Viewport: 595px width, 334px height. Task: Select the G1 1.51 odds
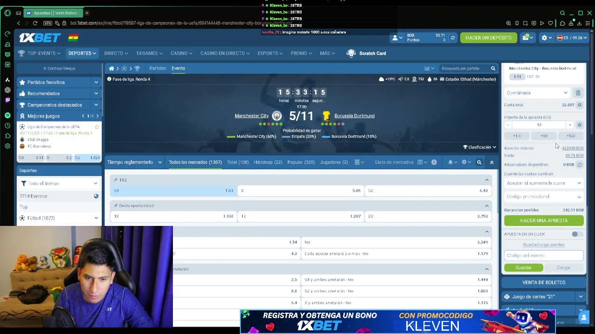174,191
